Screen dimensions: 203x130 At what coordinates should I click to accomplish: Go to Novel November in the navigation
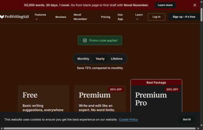coord(80,17)
